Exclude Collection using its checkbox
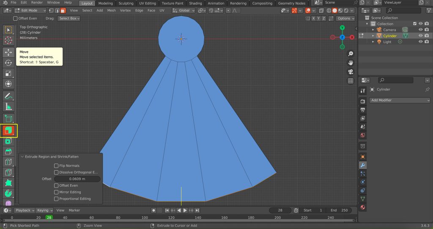Viewport: 433px width, 229px height. point(414,24)
